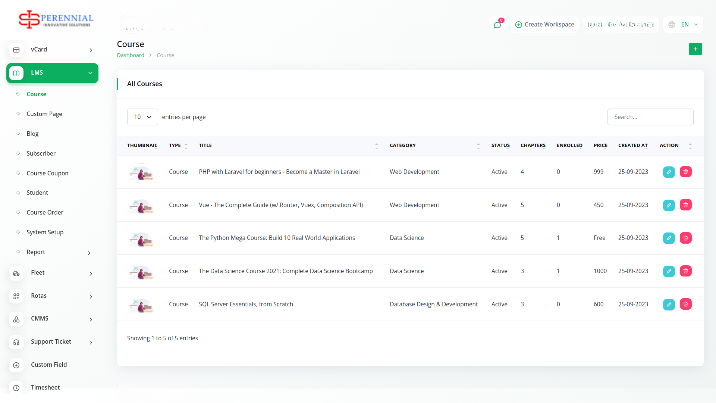
Task: Open the Course Coupon menu item
Action: 47,173
